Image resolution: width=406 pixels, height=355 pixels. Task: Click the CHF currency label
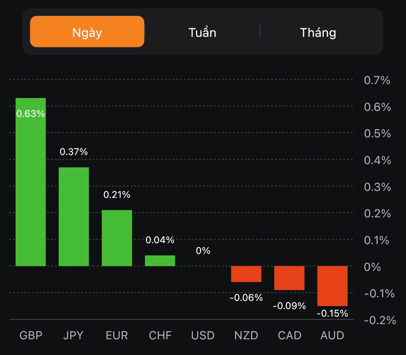point(160,335)
